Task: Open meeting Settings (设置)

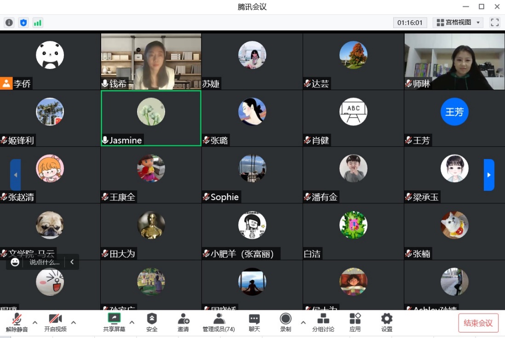Action: click(x=387, y=322)
